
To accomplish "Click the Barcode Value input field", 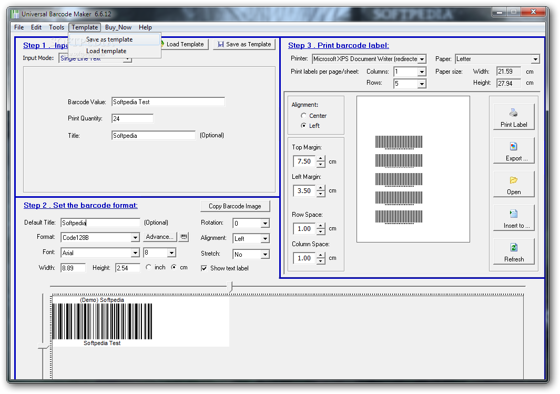I will coord(168,102).
